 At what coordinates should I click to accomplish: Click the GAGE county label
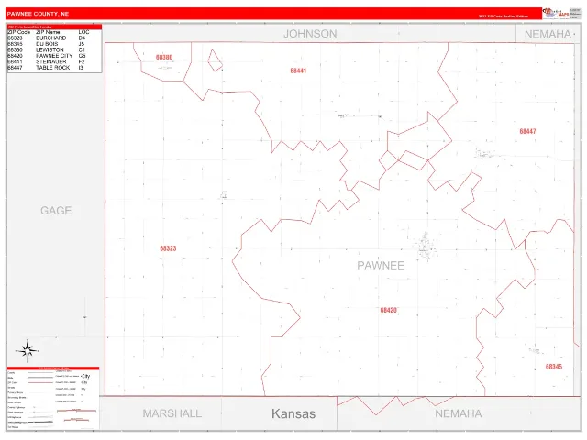[x=56, y=211]
